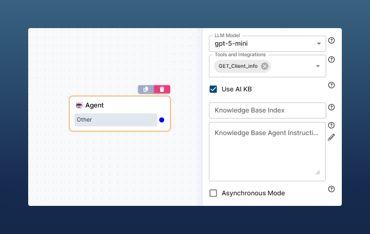
Task: Delete the Agent node with trash icon
Action: click(162, 89)
